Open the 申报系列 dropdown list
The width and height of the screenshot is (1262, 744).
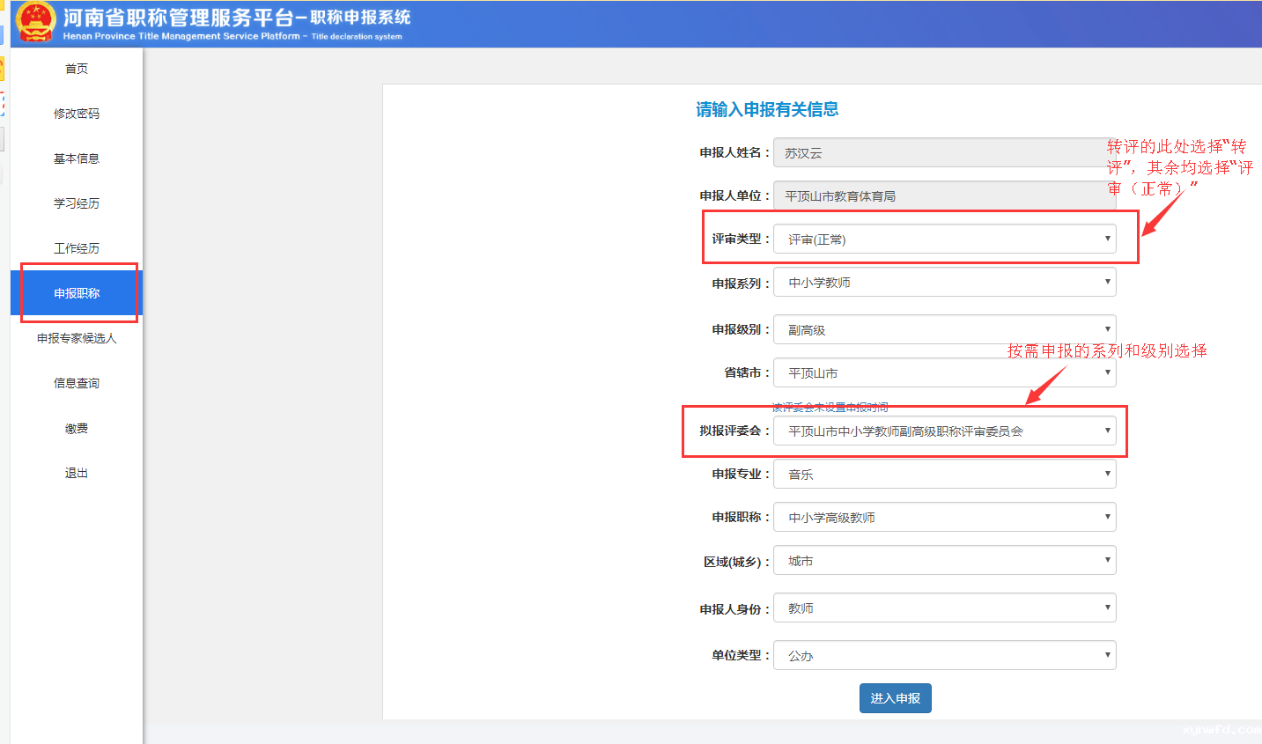point(944,283)
